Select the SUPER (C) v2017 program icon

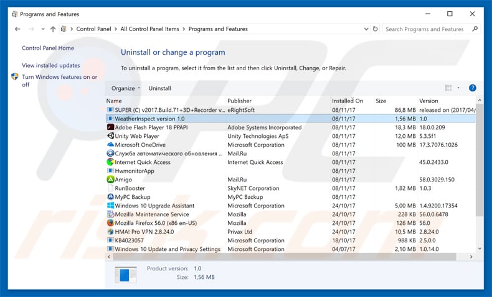click(110, 110)
